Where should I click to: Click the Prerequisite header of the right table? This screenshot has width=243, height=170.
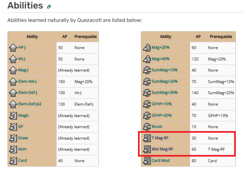(x=221, y=37)
